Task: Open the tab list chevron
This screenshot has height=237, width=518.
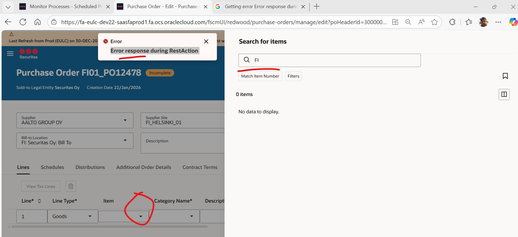Action: tap(8, 7)
